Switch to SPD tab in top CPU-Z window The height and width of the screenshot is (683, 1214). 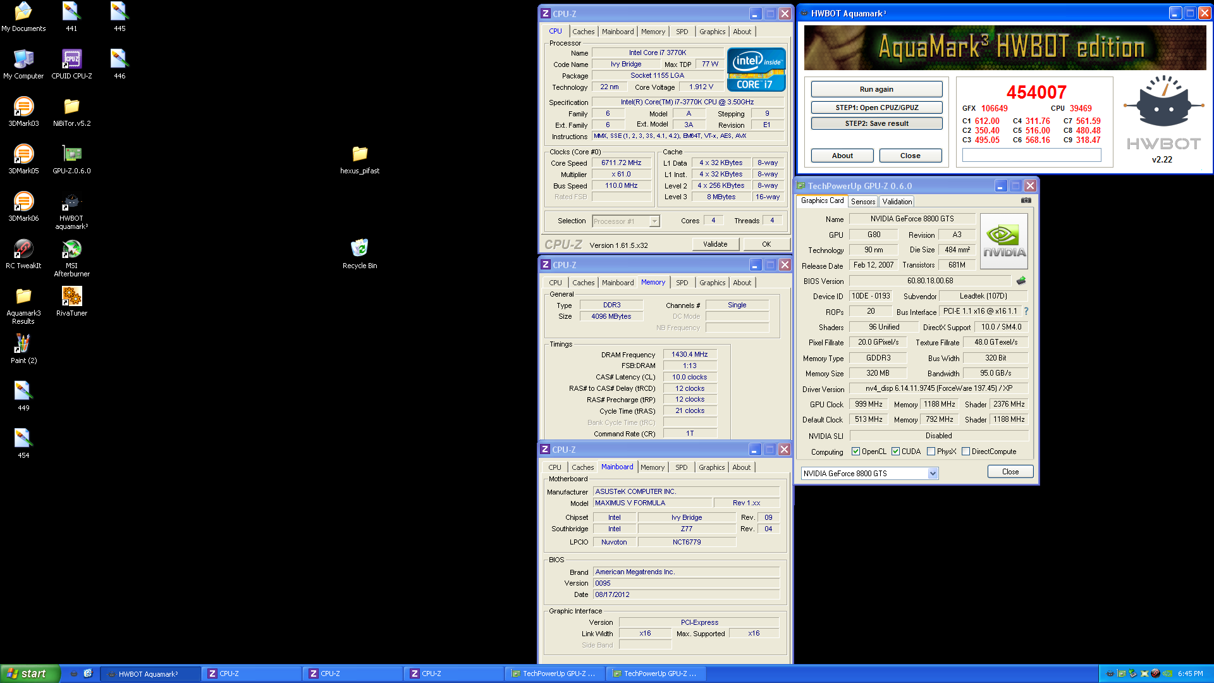[682, 32]
